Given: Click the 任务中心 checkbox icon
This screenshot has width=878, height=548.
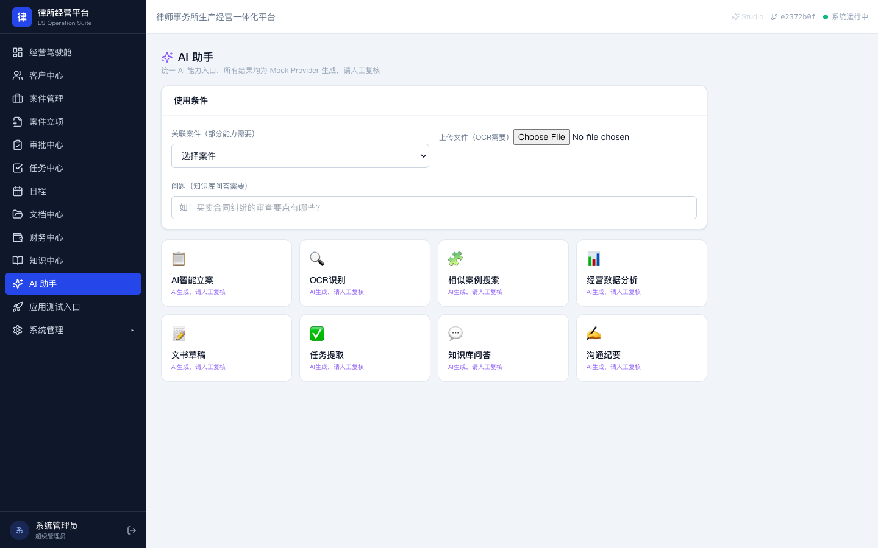Looking at the screenshot, I should point(18,168).
